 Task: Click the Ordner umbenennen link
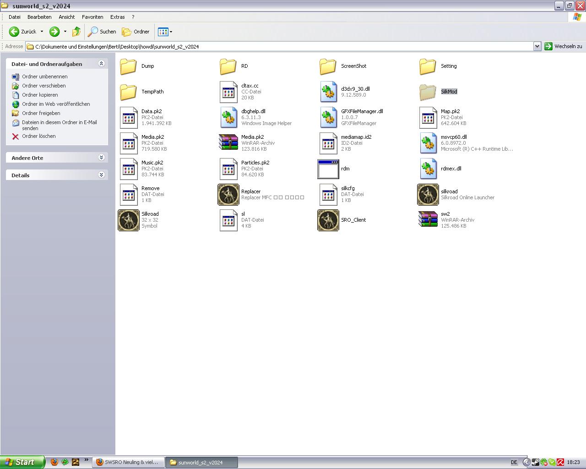(x=44, y=76)
